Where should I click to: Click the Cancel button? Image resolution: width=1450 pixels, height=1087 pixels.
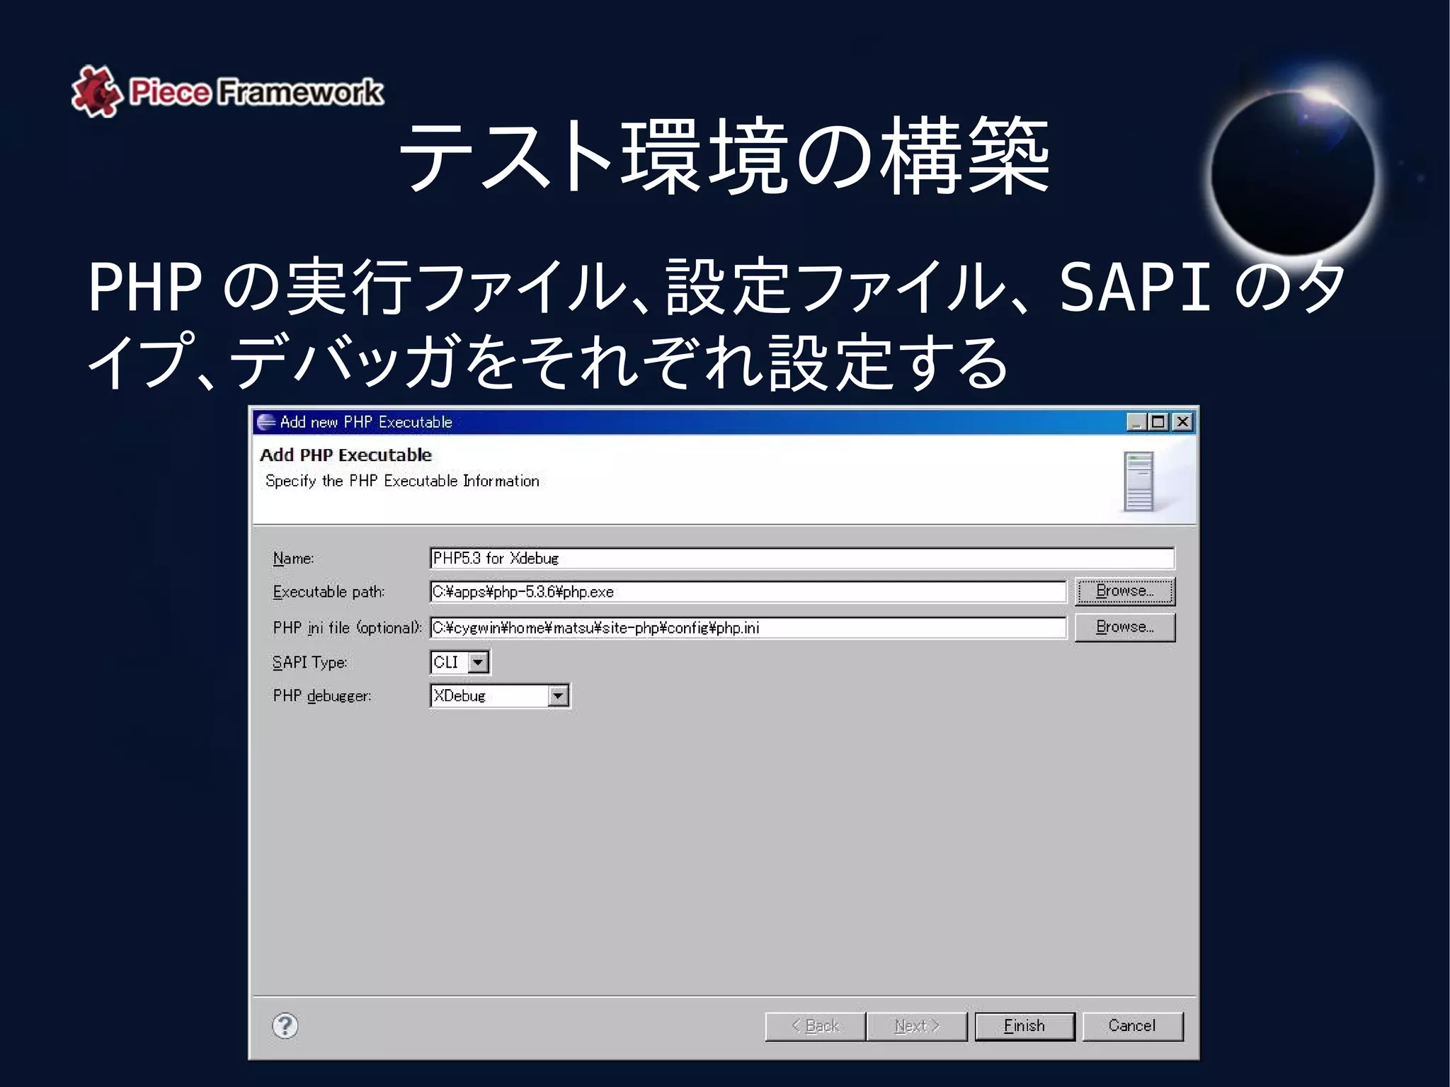(x=1132, y=1025)
